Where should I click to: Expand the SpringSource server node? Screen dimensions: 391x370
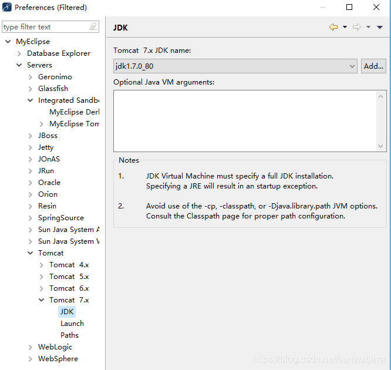(30, 218)
